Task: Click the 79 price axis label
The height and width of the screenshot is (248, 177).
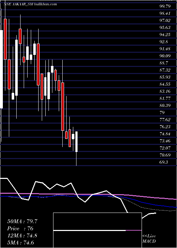Action: tap(162, 112)
